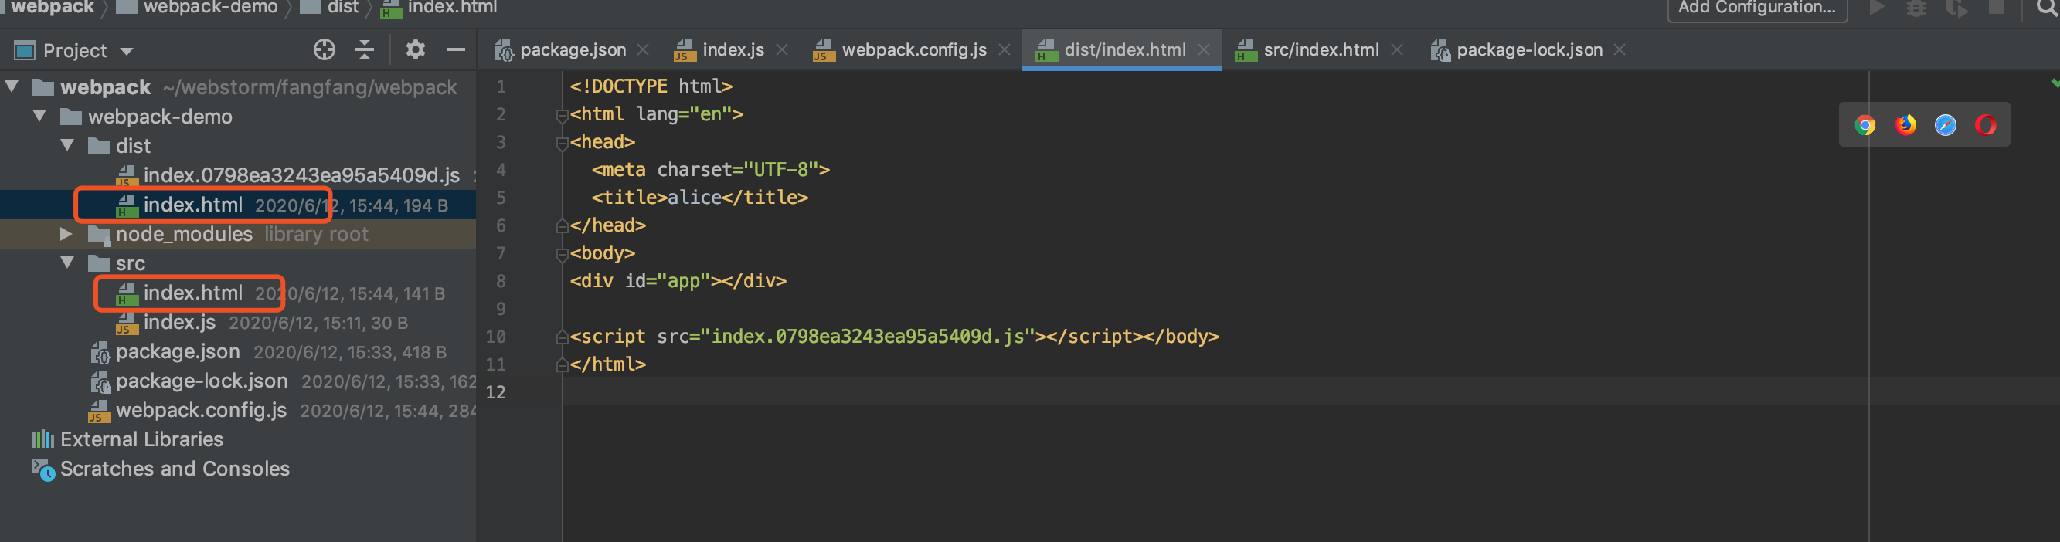This screenshot has width=2060, height=542.
Task: Close the webpack.config.js tab
Action: [x=1004, y=49]
